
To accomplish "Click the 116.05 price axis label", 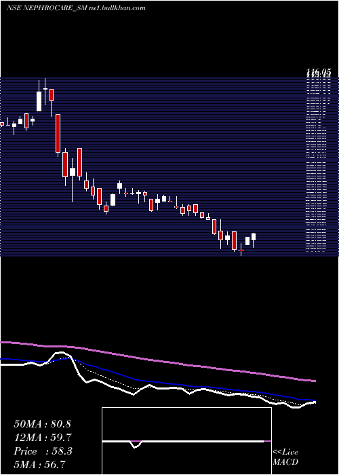I will coord(319,72).
